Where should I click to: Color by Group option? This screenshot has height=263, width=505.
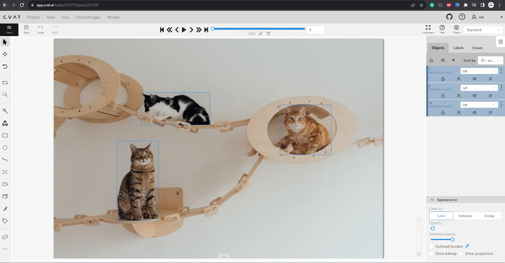click(489, 216)
